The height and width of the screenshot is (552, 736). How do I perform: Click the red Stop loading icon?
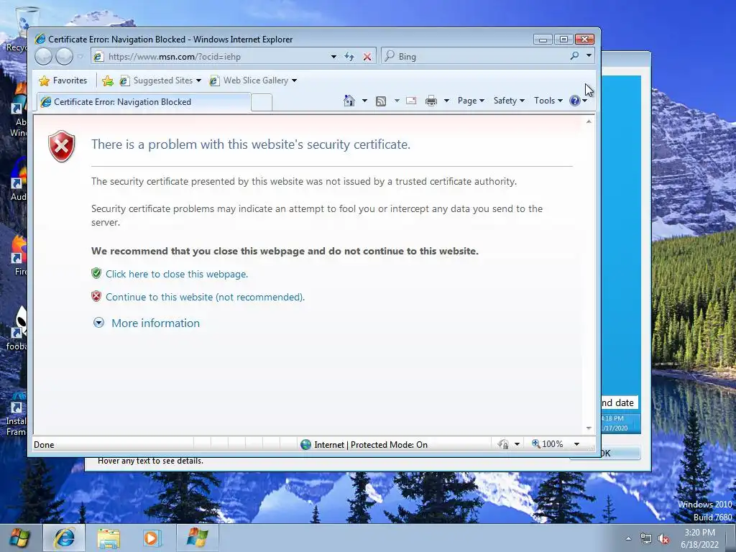(x=367, y=57)
